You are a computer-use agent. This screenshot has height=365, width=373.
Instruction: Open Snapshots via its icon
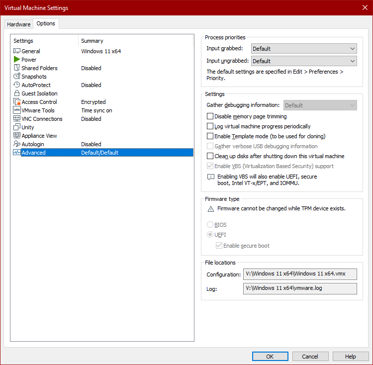point(17,77)
